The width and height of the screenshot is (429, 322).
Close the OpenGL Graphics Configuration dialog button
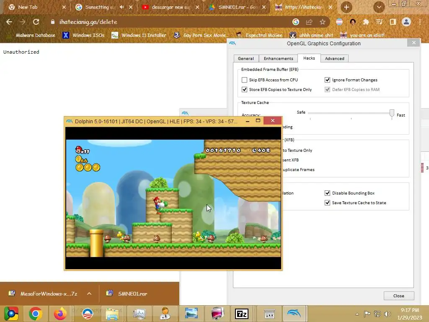click(x=399, y=296)
